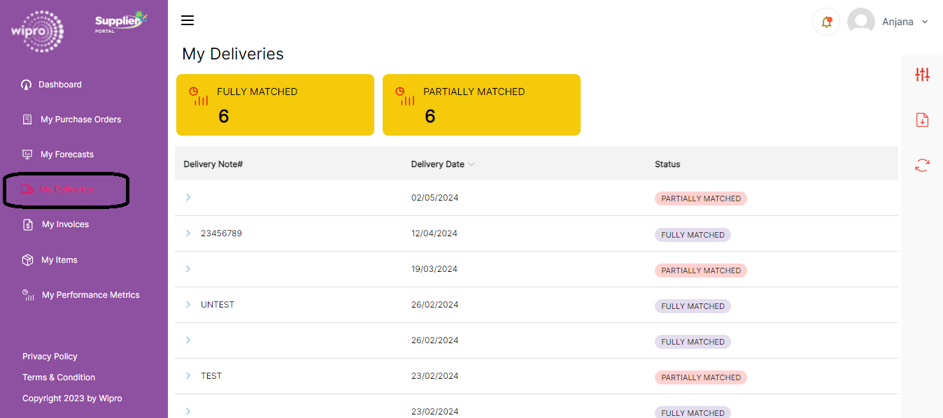Screen dimensions: 943x418
Task: Click the download file icon
Action: pyautogui.click(x=922, y=120)
